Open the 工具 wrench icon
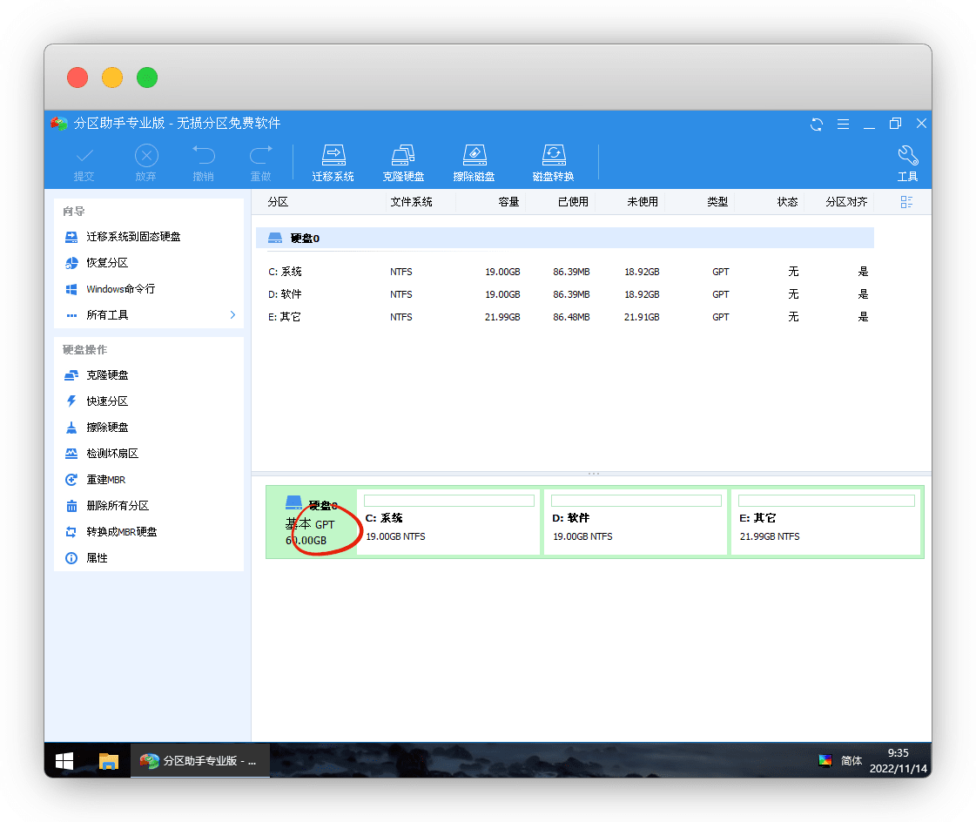976x822 pixels. point(907,162)
